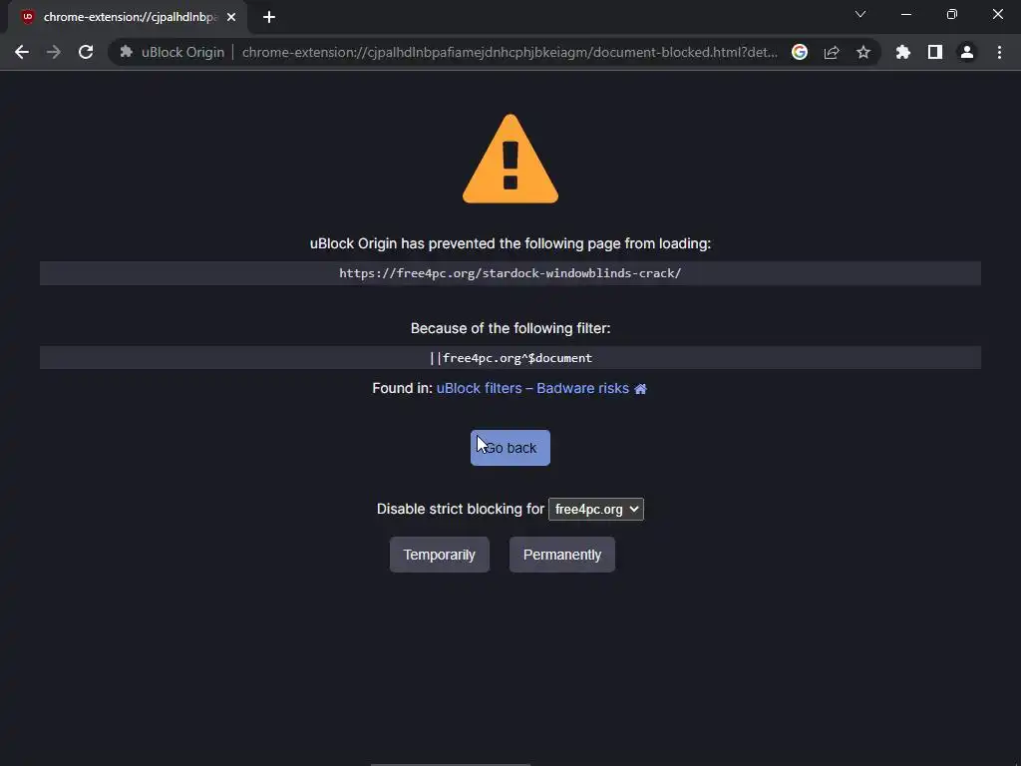
Task: Expand the tab search chevron
Action: tap(860, 14)
